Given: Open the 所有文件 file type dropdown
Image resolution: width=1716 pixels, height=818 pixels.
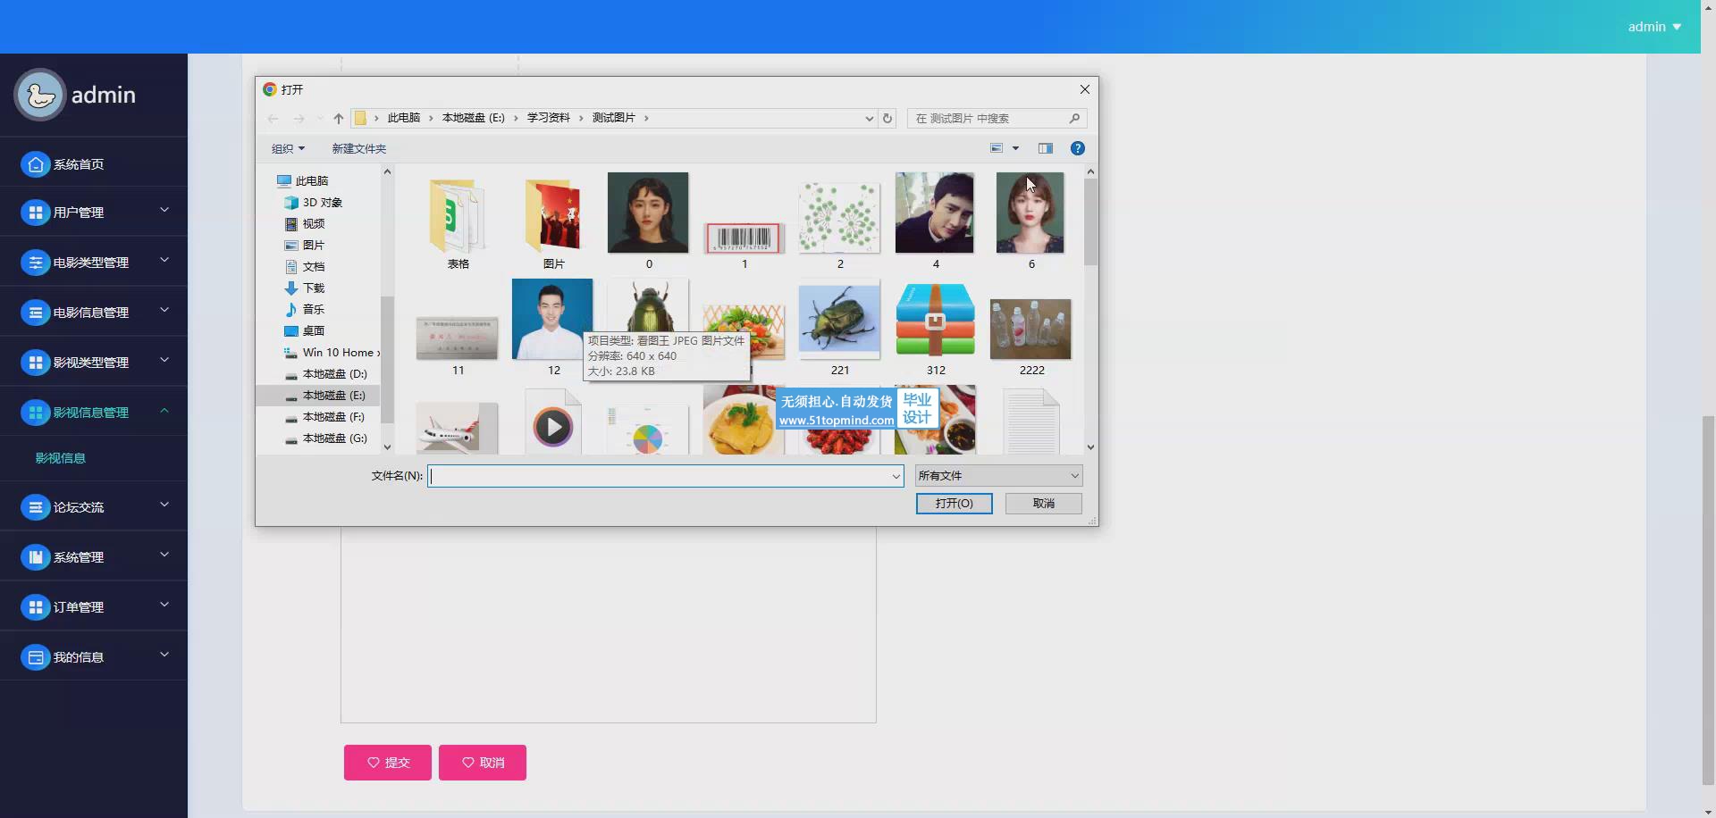Looking at the screenshot, I should (x=998, y=476).
